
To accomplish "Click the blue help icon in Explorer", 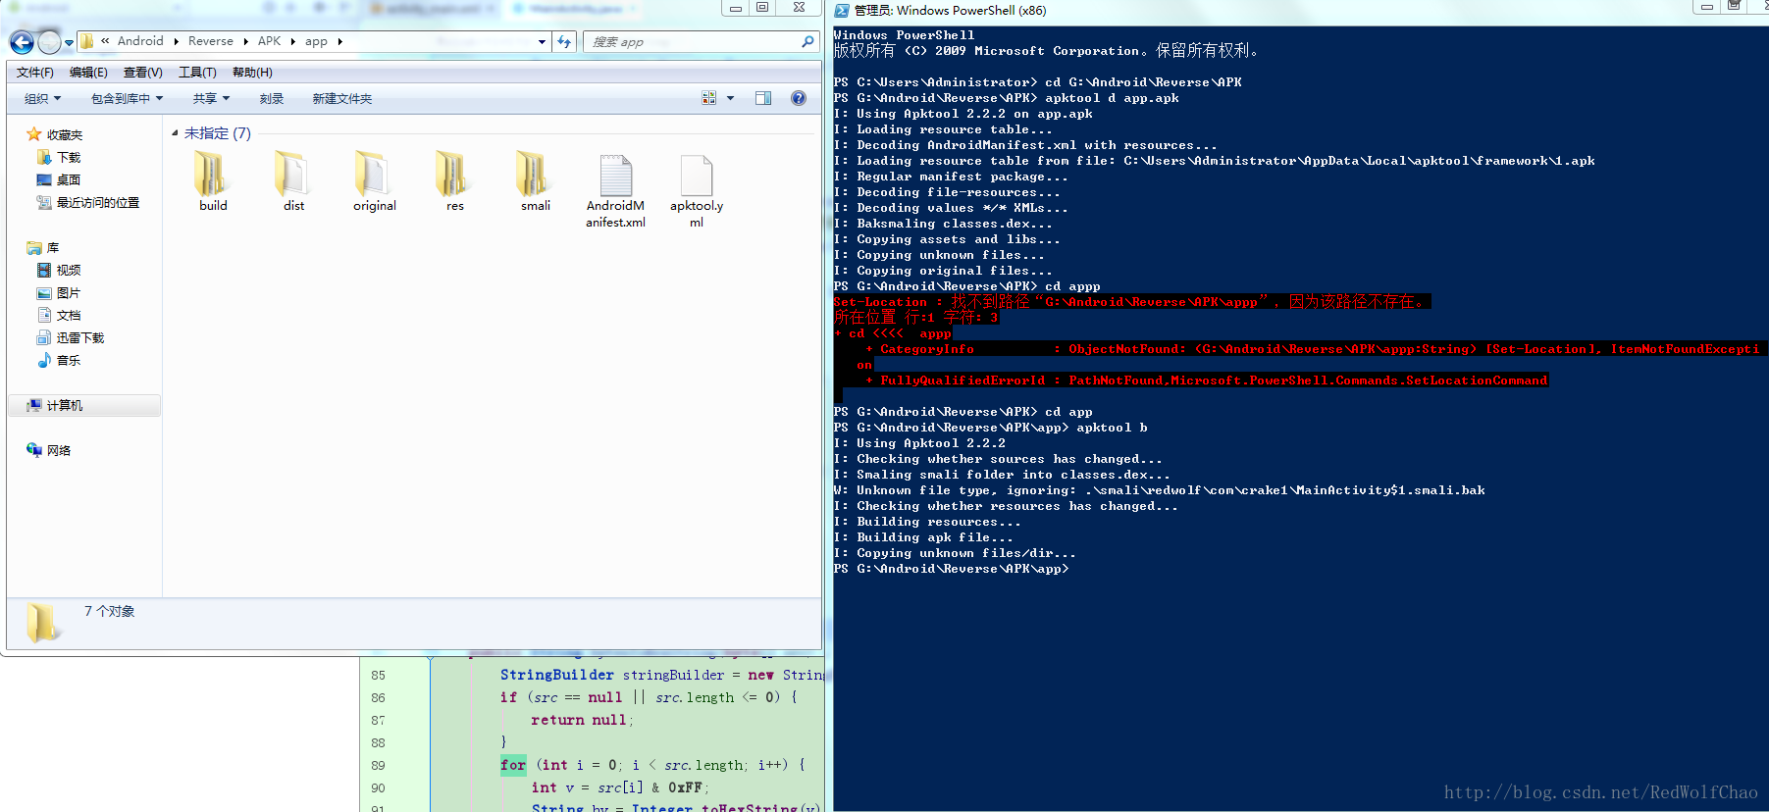I will pos(799,98).
